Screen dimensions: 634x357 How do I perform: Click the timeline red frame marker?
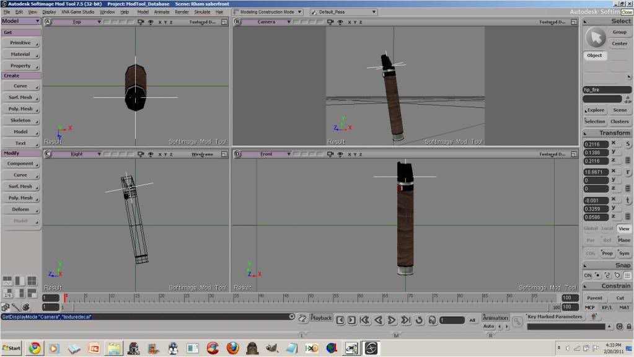tap(65, 297)
